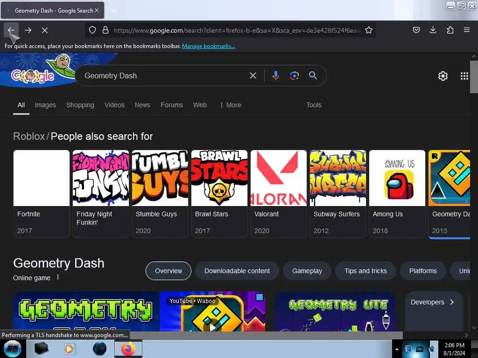Switch to the Shopping tab
This screenshot has width=478, height=358.
click(x=80, y=105)
